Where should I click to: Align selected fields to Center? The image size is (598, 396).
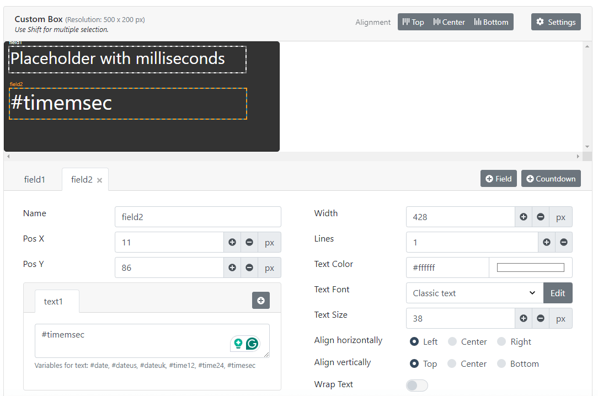point(449,22)
